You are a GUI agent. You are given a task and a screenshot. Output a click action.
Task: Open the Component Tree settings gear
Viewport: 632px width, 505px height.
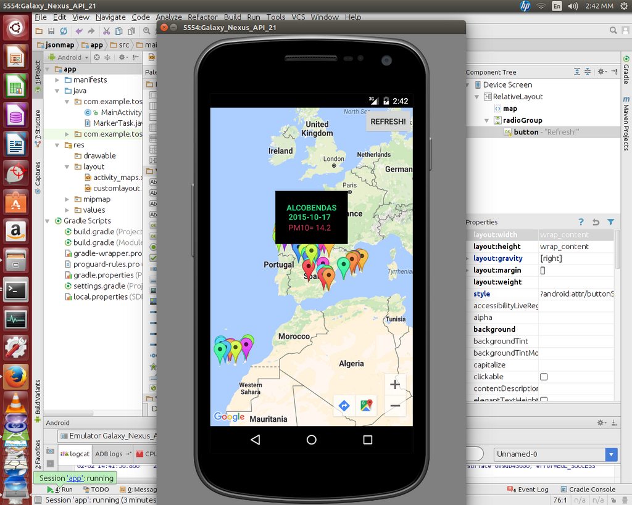click(602, 72)
